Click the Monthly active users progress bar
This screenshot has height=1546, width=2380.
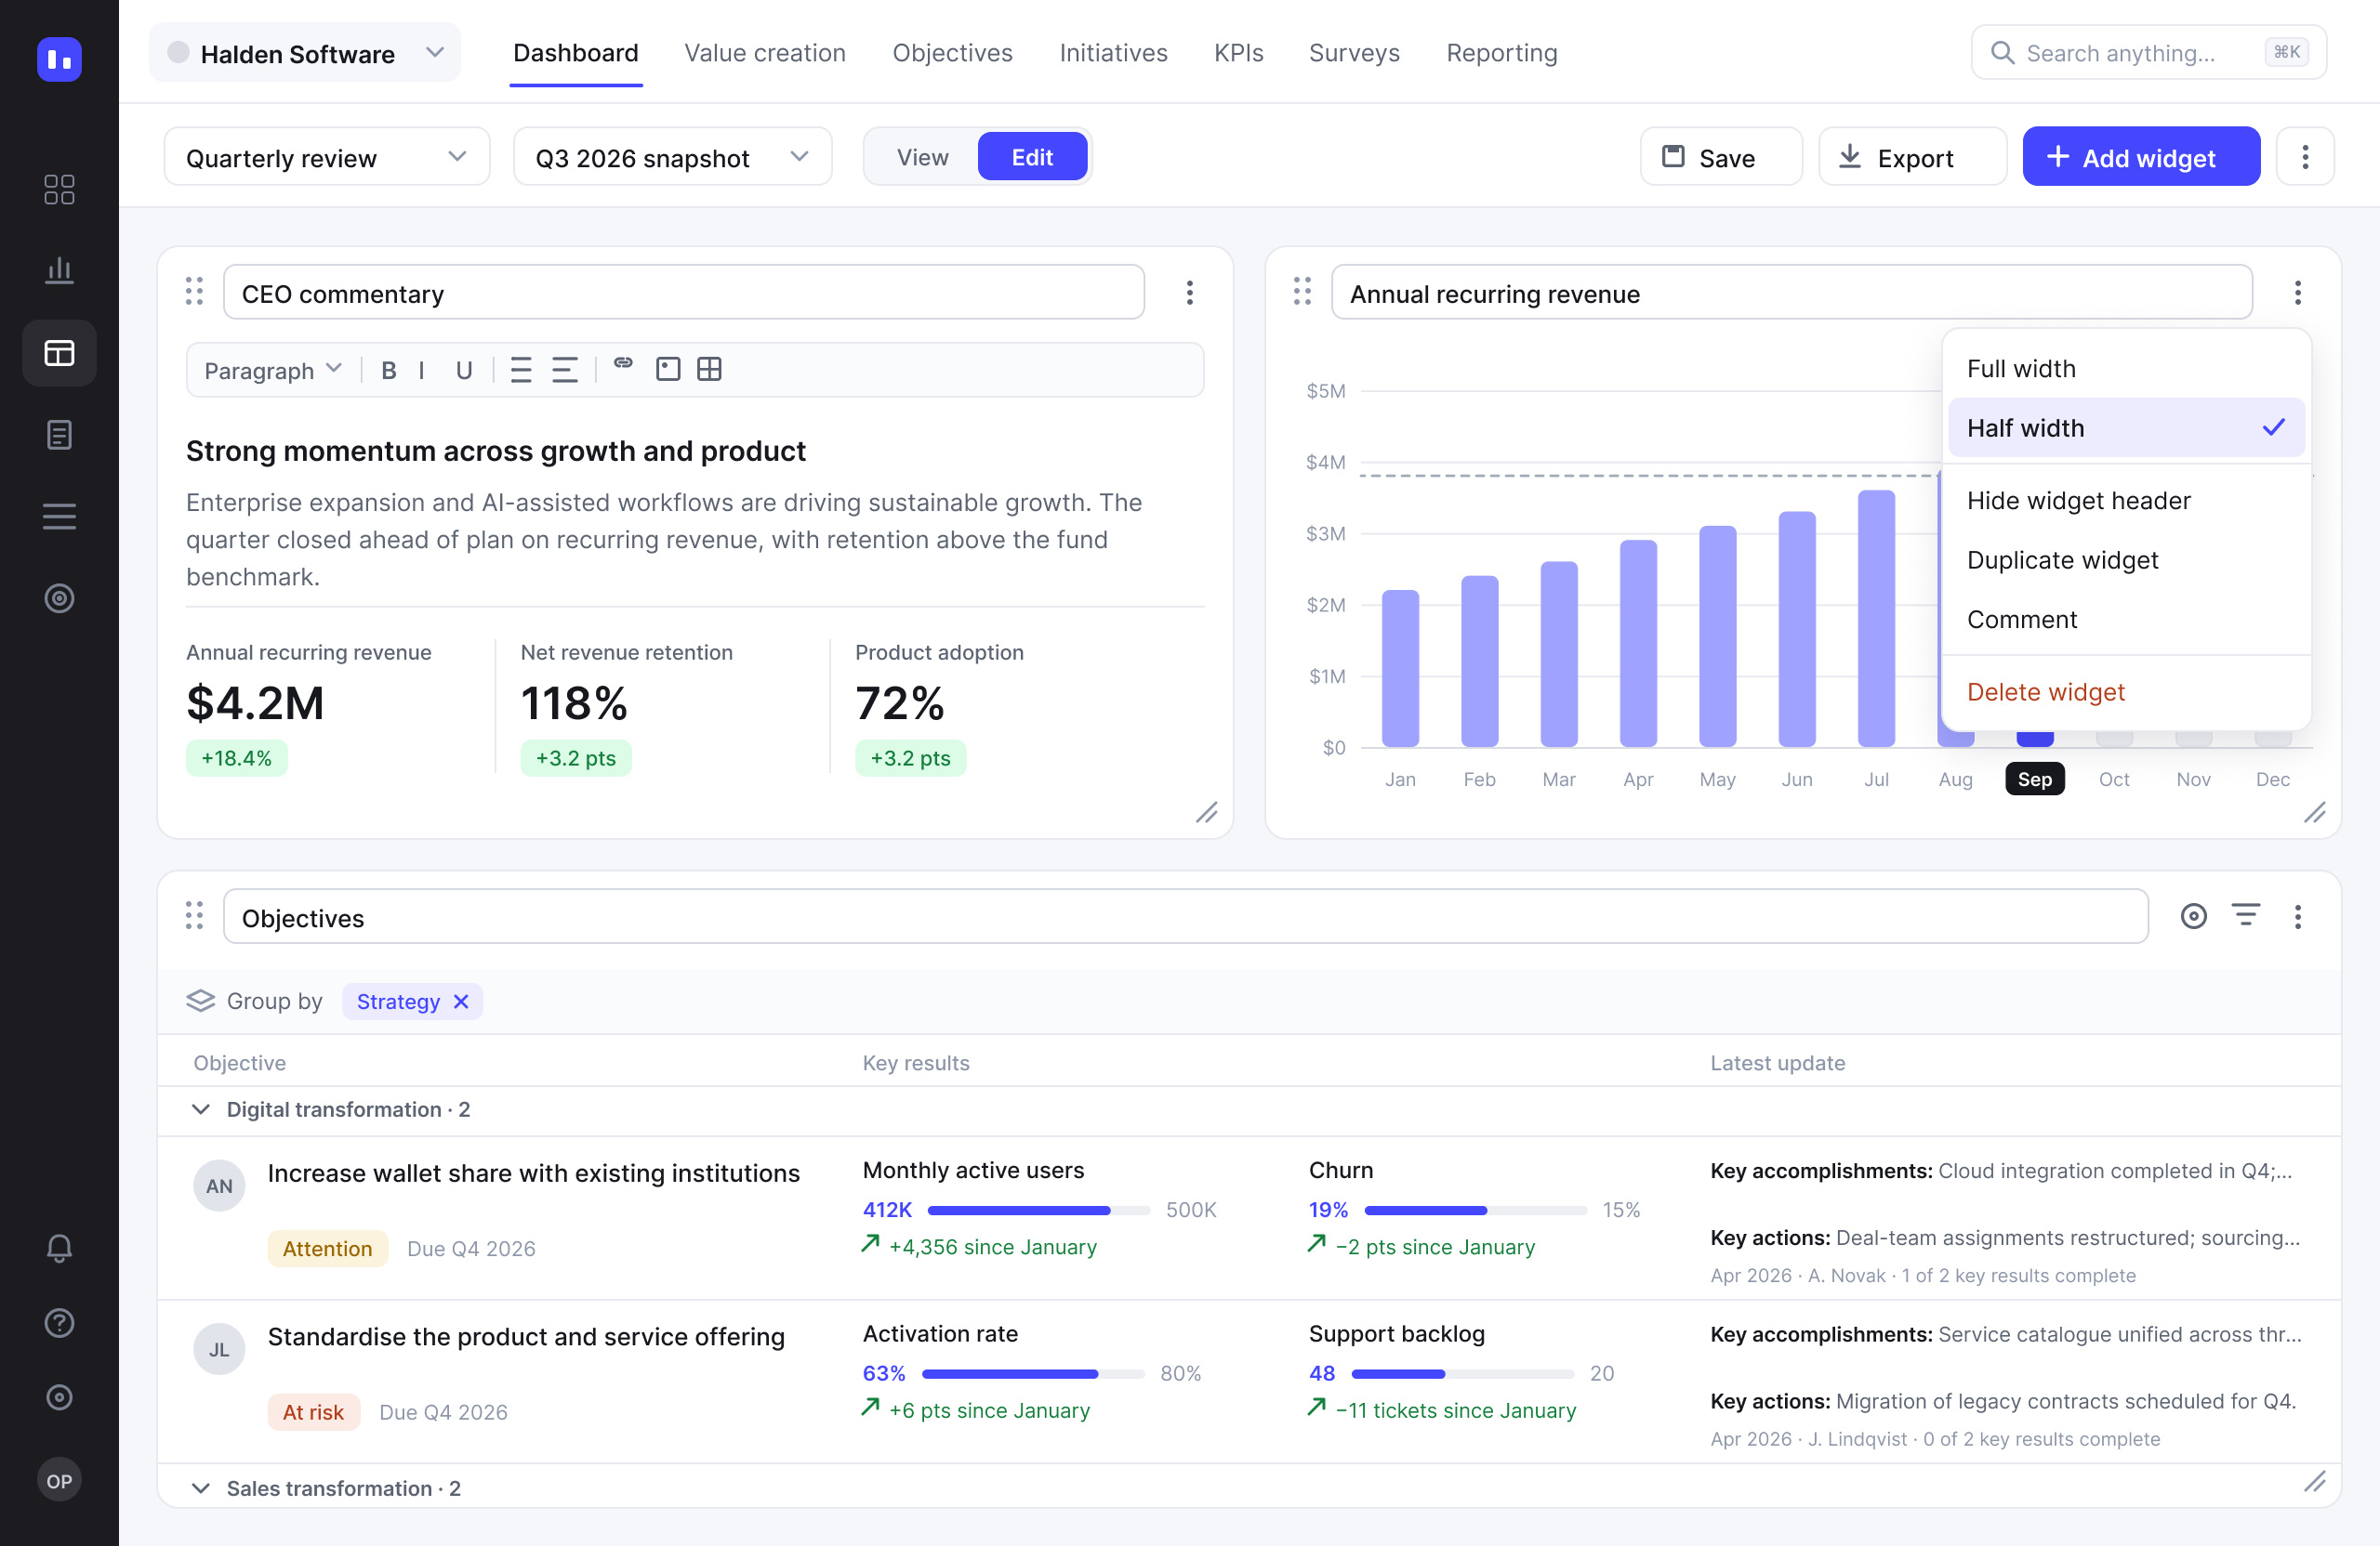[1038, 1212]
